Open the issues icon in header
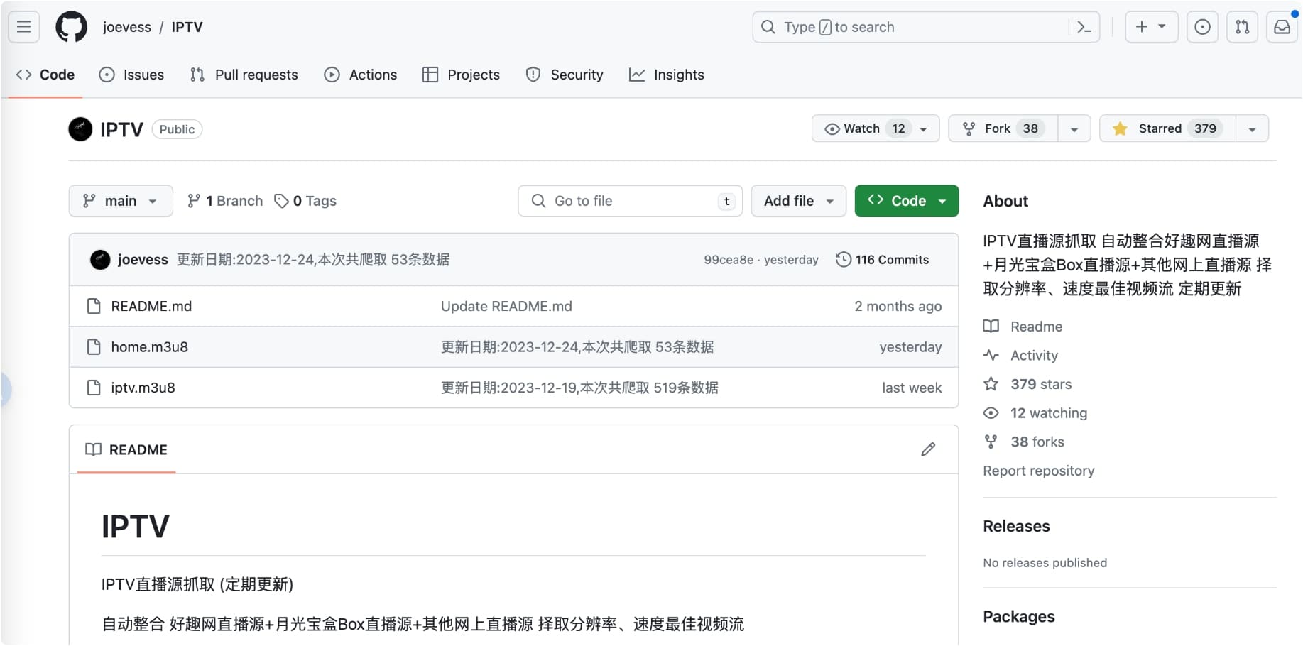 1202,27
